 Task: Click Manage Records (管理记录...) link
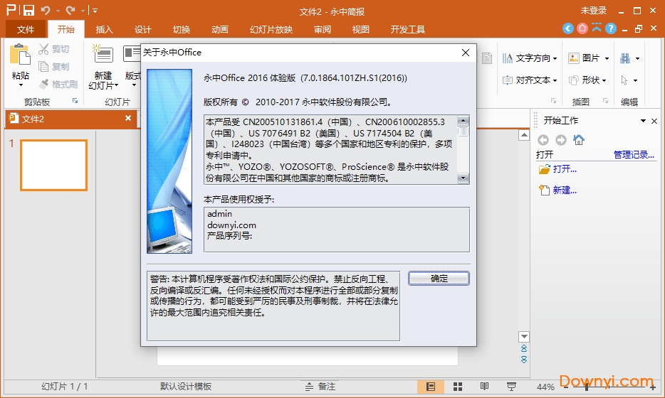[634, 154]
